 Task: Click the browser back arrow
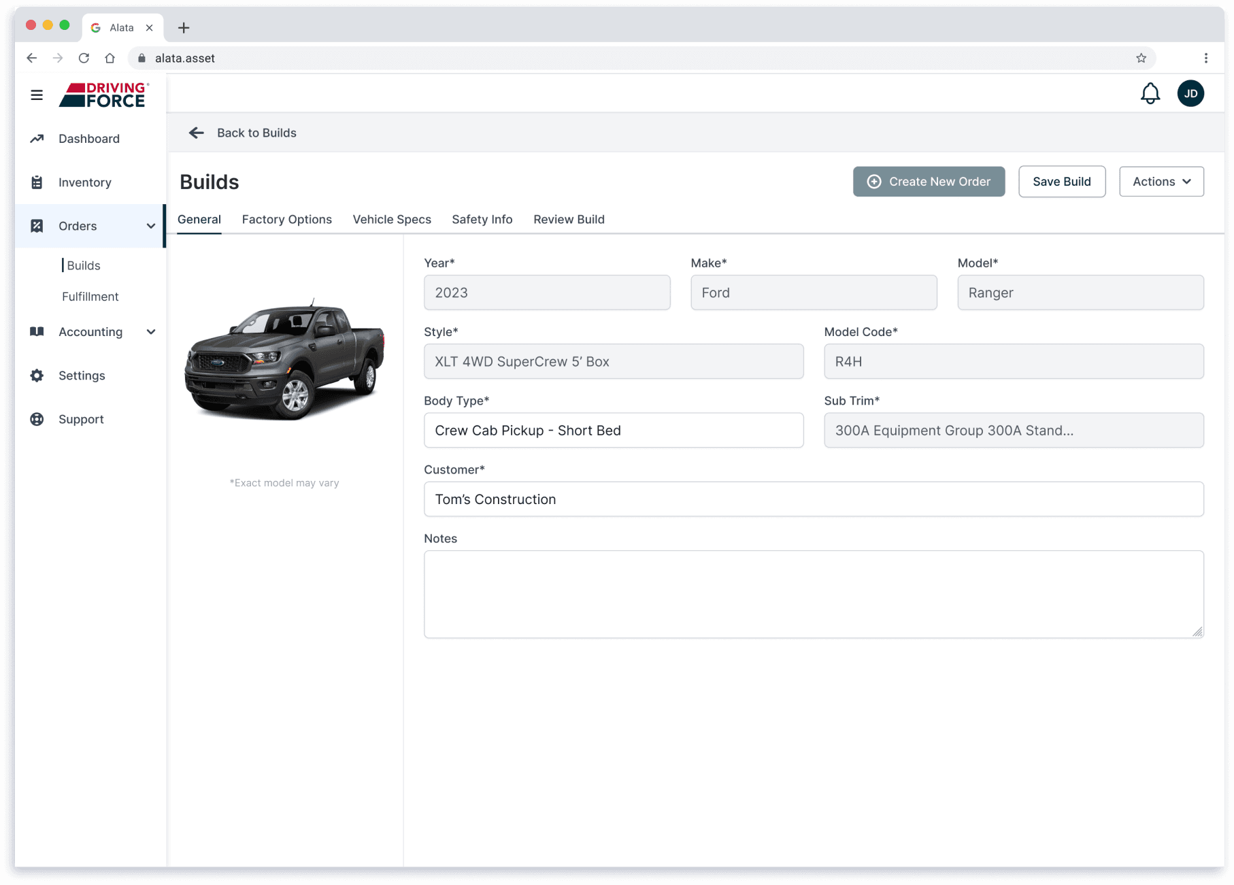click(x=32, y=58)
